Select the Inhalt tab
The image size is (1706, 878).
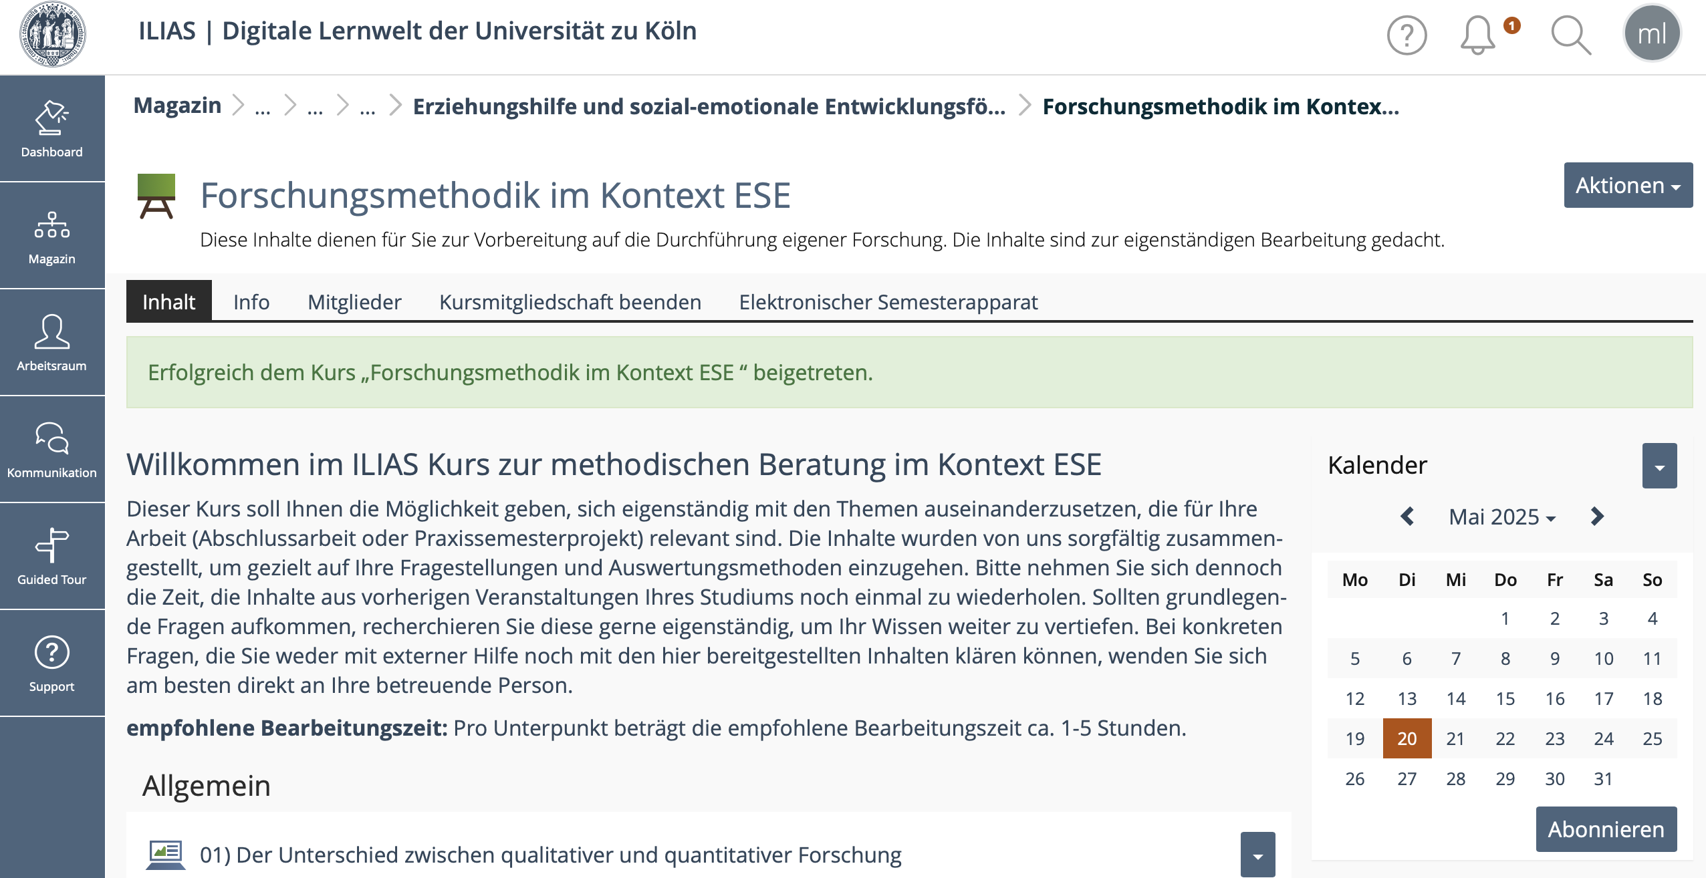(x=168, y=301)
